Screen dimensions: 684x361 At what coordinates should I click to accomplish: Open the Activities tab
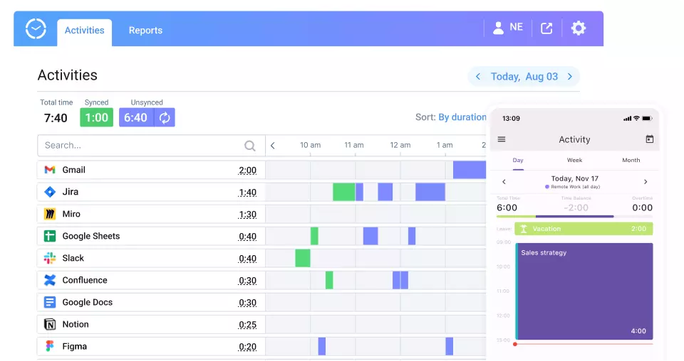pyautogui.click(x=84, y=31)
